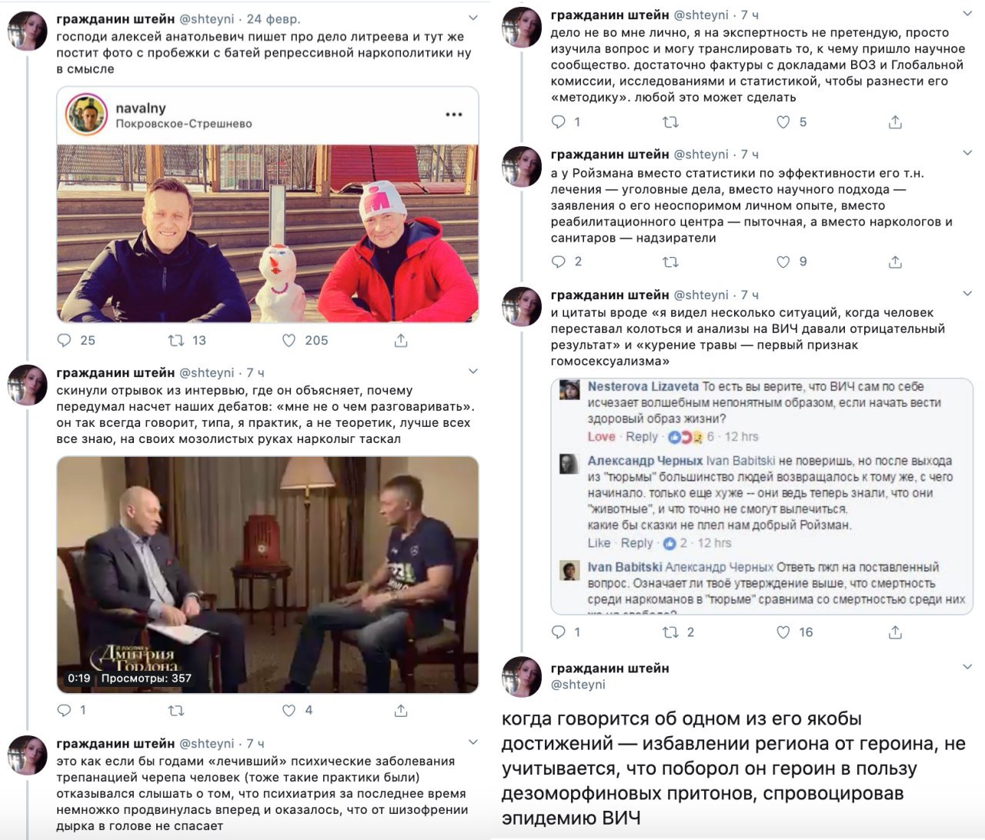Reply to the Navalny photo tweet
The height and width of the screenshot is (840, 985).
coord(66,340)
